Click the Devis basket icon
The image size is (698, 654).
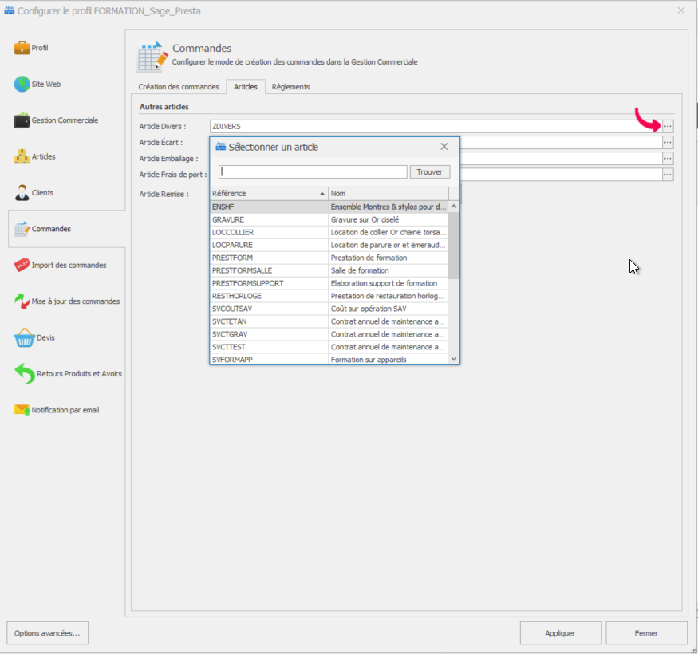coord(23,338)
